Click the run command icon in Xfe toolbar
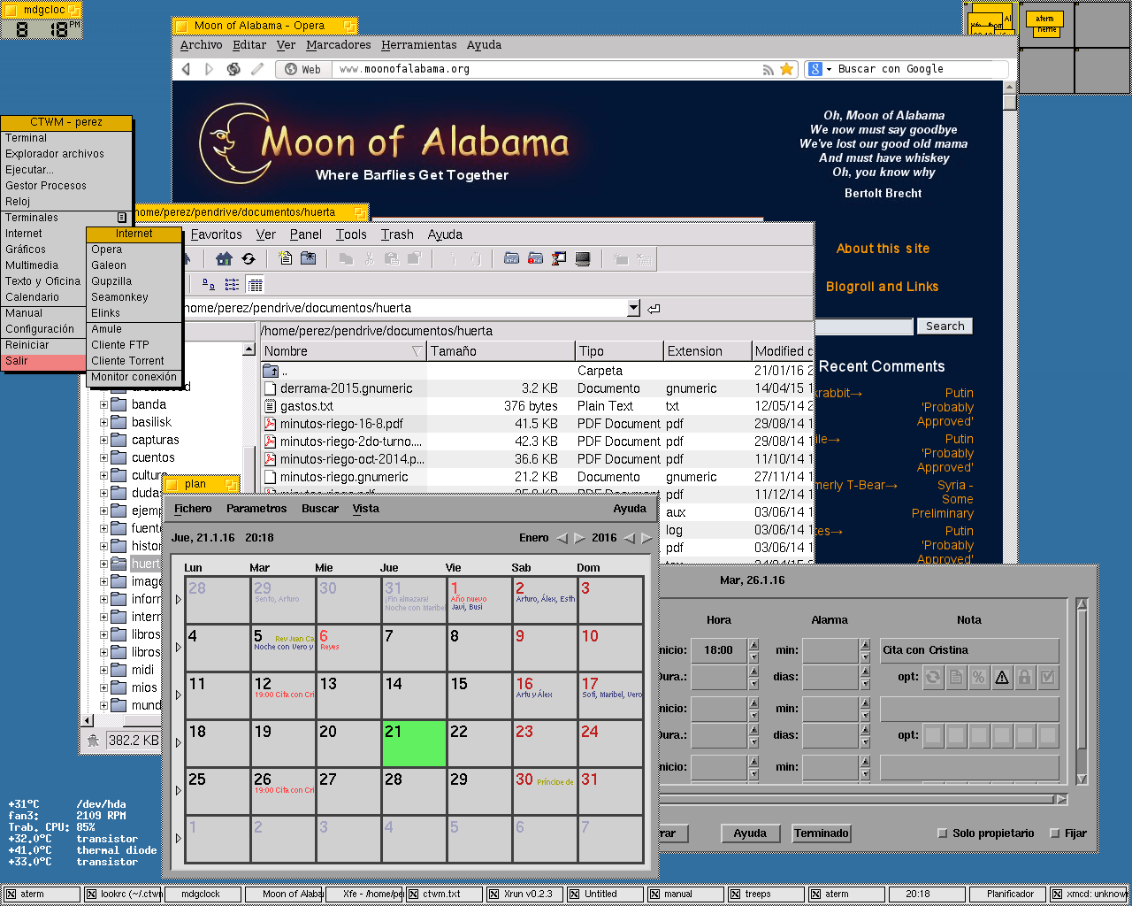Viewport: 1132px width, 906px height. tap(559, 258)
